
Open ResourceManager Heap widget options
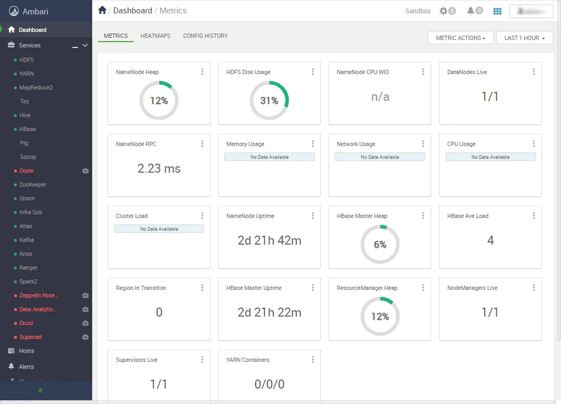[x=423, y=287]
